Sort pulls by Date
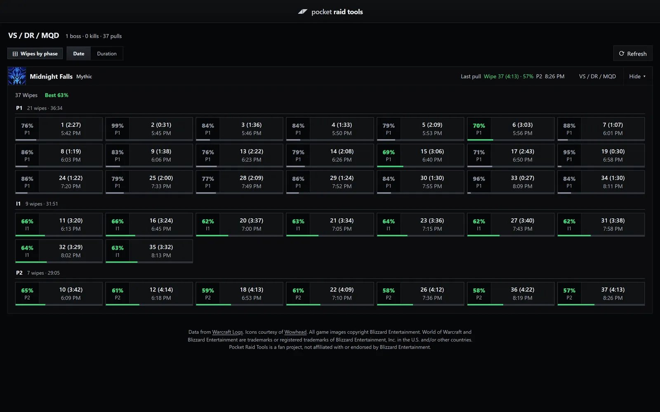The height and width of the screenshot is (412, 660). click(79, 54)
